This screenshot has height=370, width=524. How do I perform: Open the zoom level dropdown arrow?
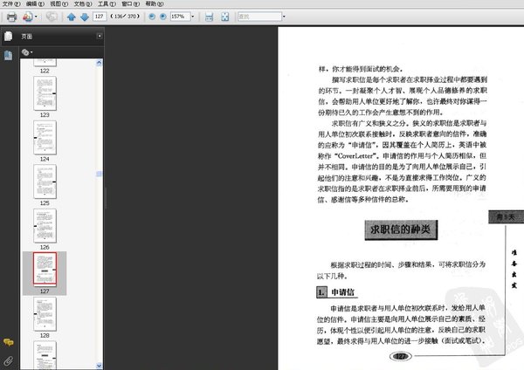192,17
